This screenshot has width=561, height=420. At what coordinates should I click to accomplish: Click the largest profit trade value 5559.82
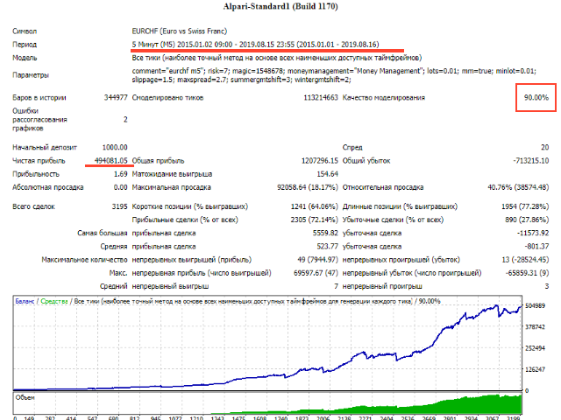[x=325, y=233]
